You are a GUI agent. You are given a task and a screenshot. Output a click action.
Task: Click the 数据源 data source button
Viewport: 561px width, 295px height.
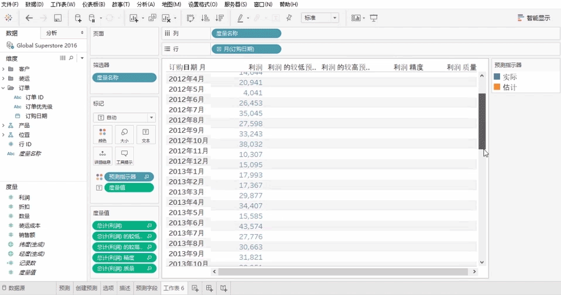[x=16, y=288]
